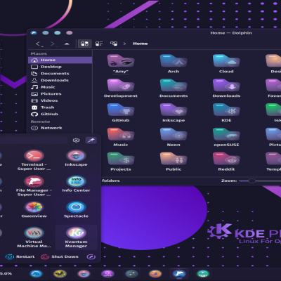The image size is (281, 281).
Task: Launch Gwenview from launcher
Action: (34, 210)
